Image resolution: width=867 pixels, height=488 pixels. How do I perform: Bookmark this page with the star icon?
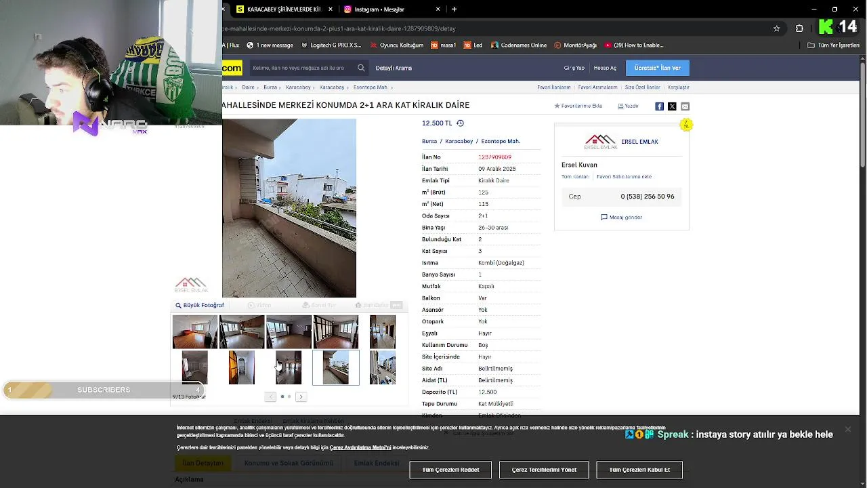(776, 28)
